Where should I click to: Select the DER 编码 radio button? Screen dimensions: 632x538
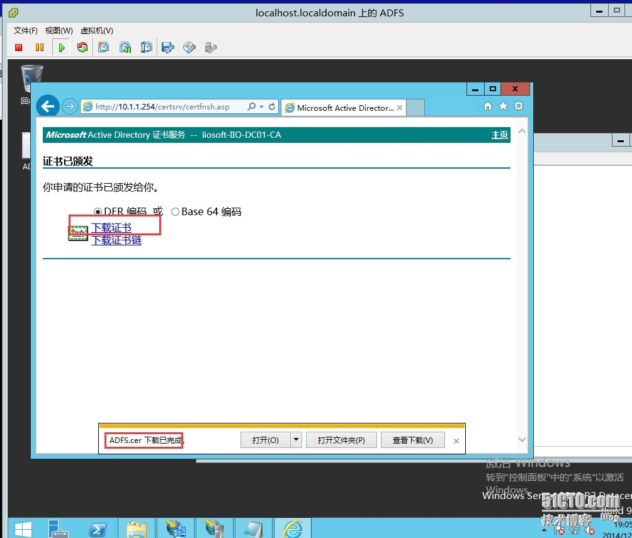click(98, 211)
